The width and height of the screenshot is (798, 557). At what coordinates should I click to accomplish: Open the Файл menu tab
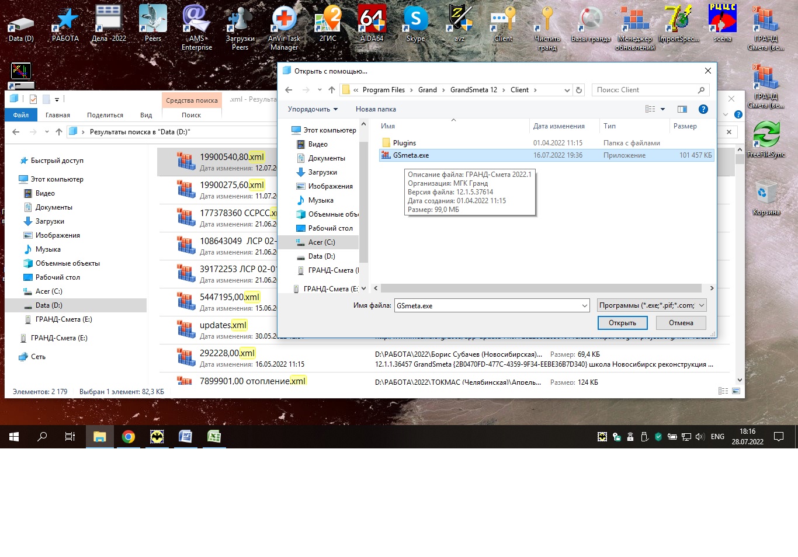pos(21,115)
